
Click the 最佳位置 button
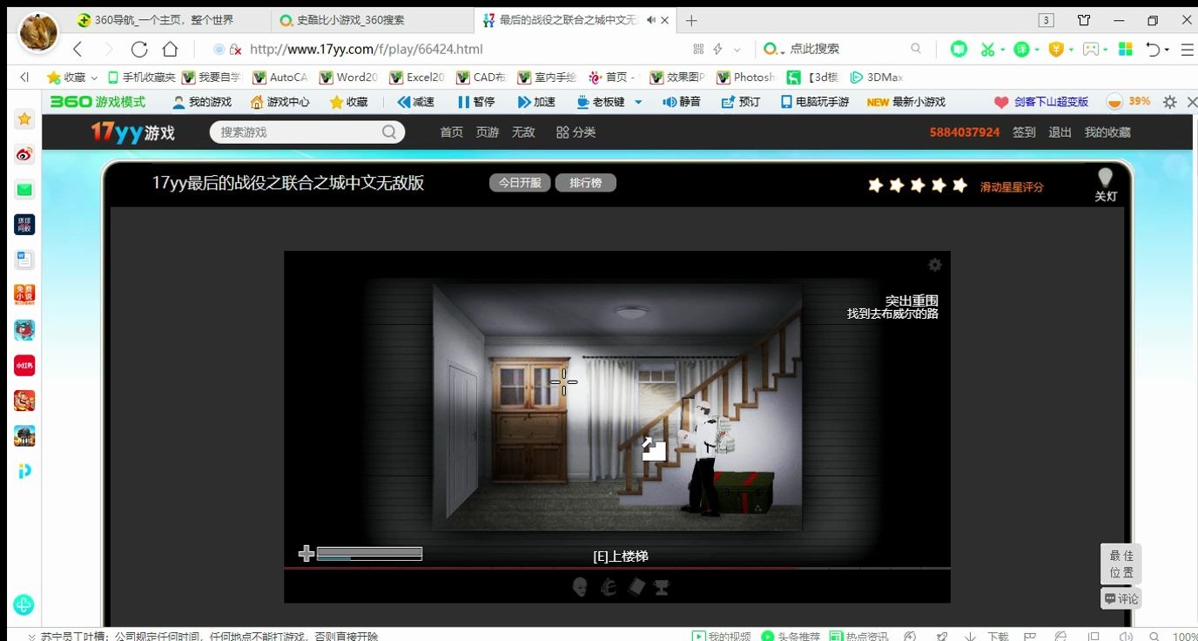click(x=1121, y=564)
